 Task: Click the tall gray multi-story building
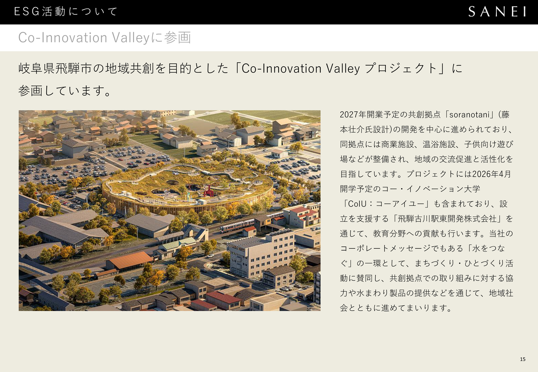point(261,251)
